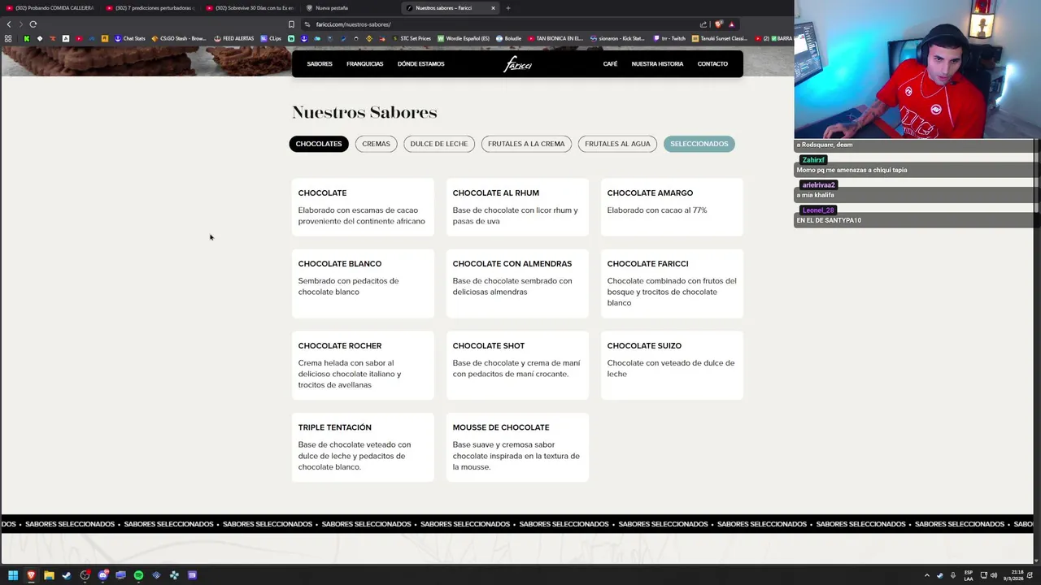Viewport: 1041px width, 585px height.
Task: Open the Chat Stats bookmark
Action: pyautogui.click(x=129, y=38)
